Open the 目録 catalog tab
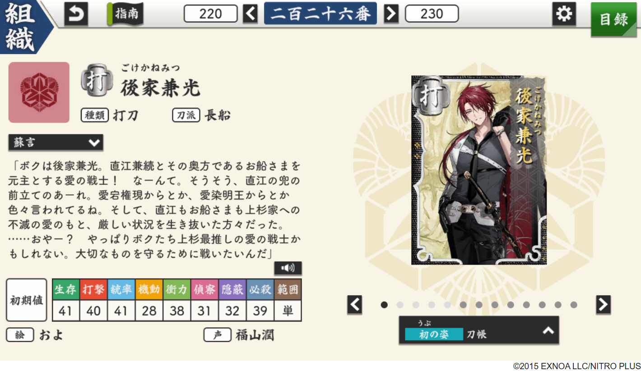641x371 pixels. 614,20
